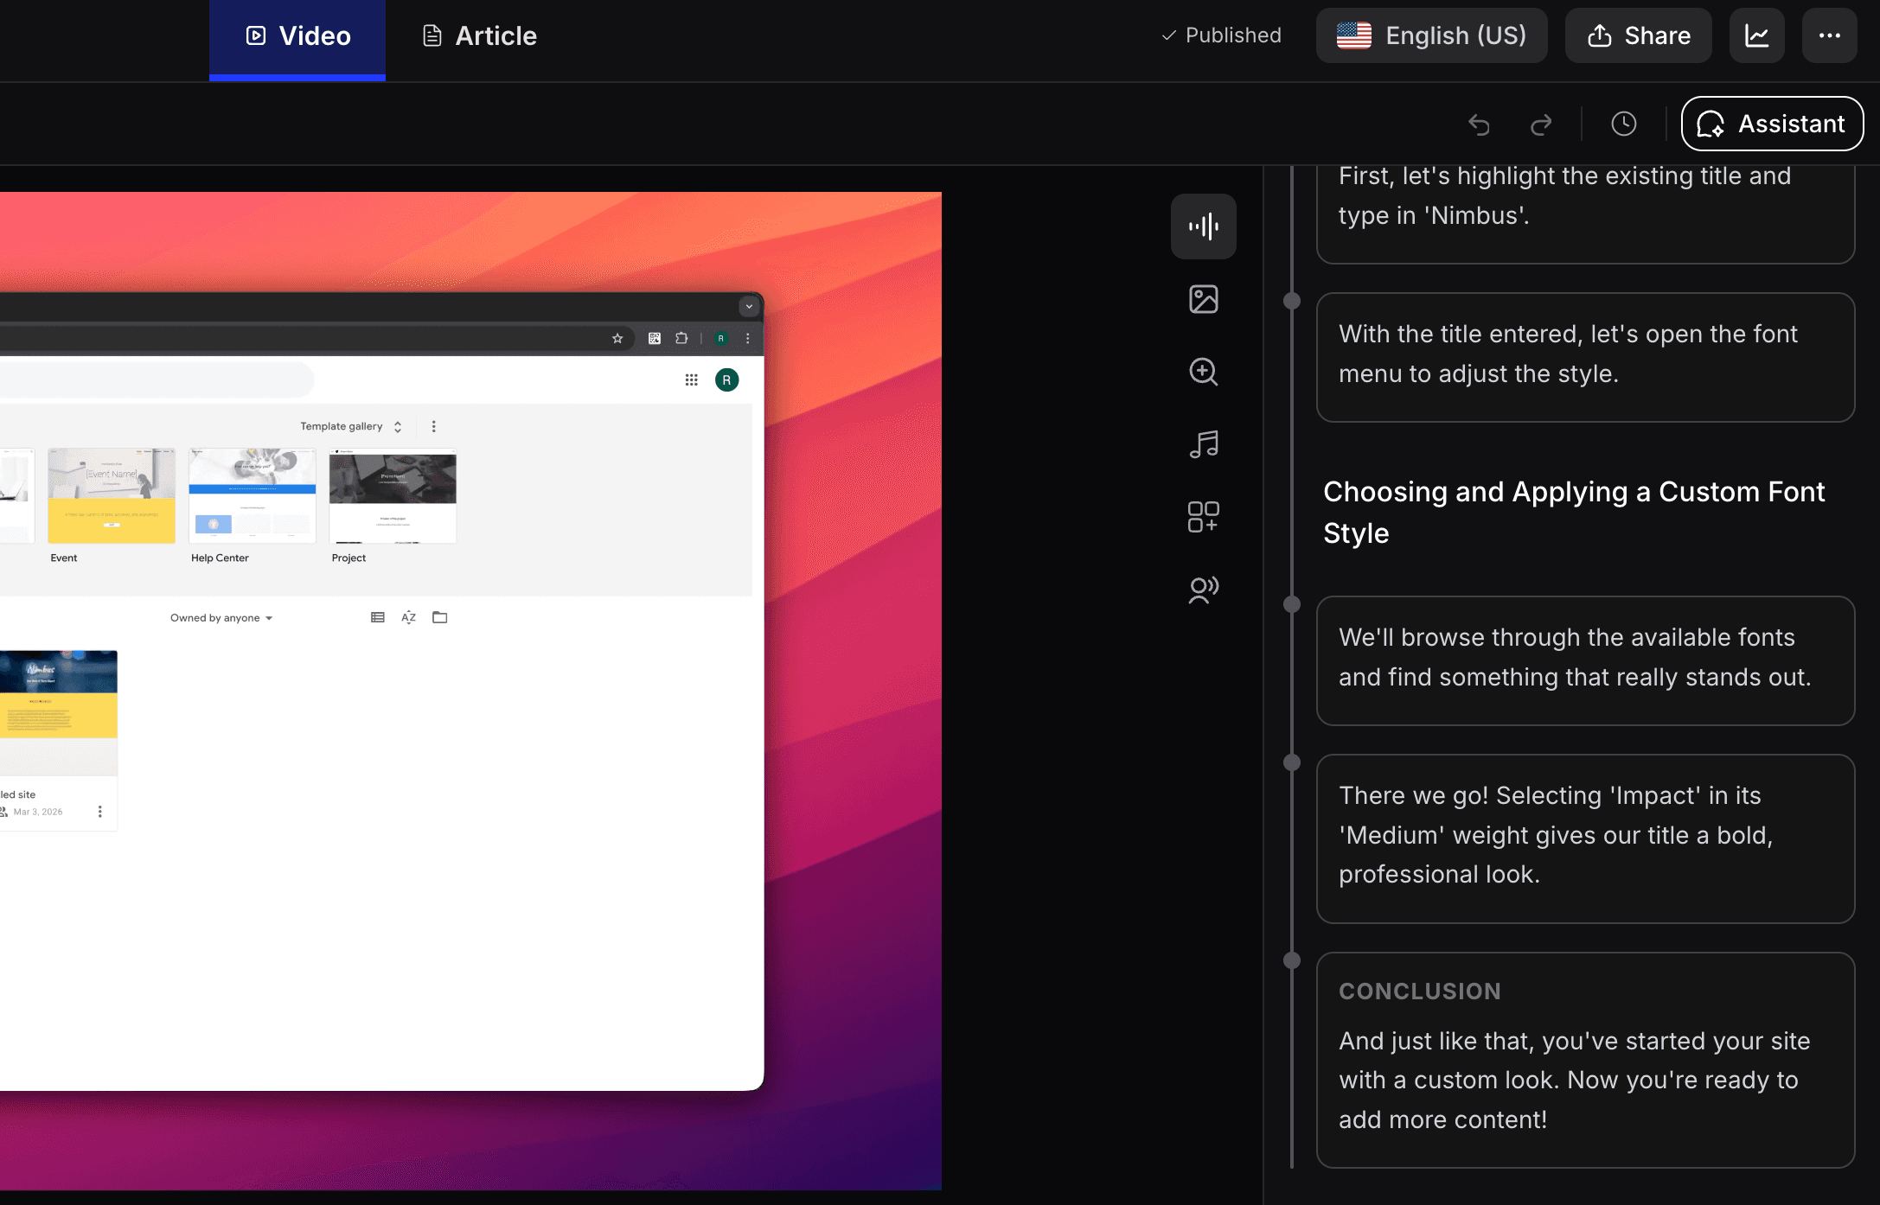
Task: Click the timeline marker beside Conclusion step
Action: [x=1292, y=960]
